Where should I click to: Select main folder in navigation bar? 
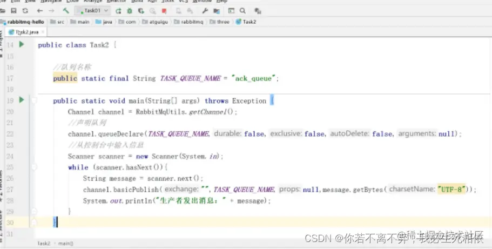(x=80, y=22)
